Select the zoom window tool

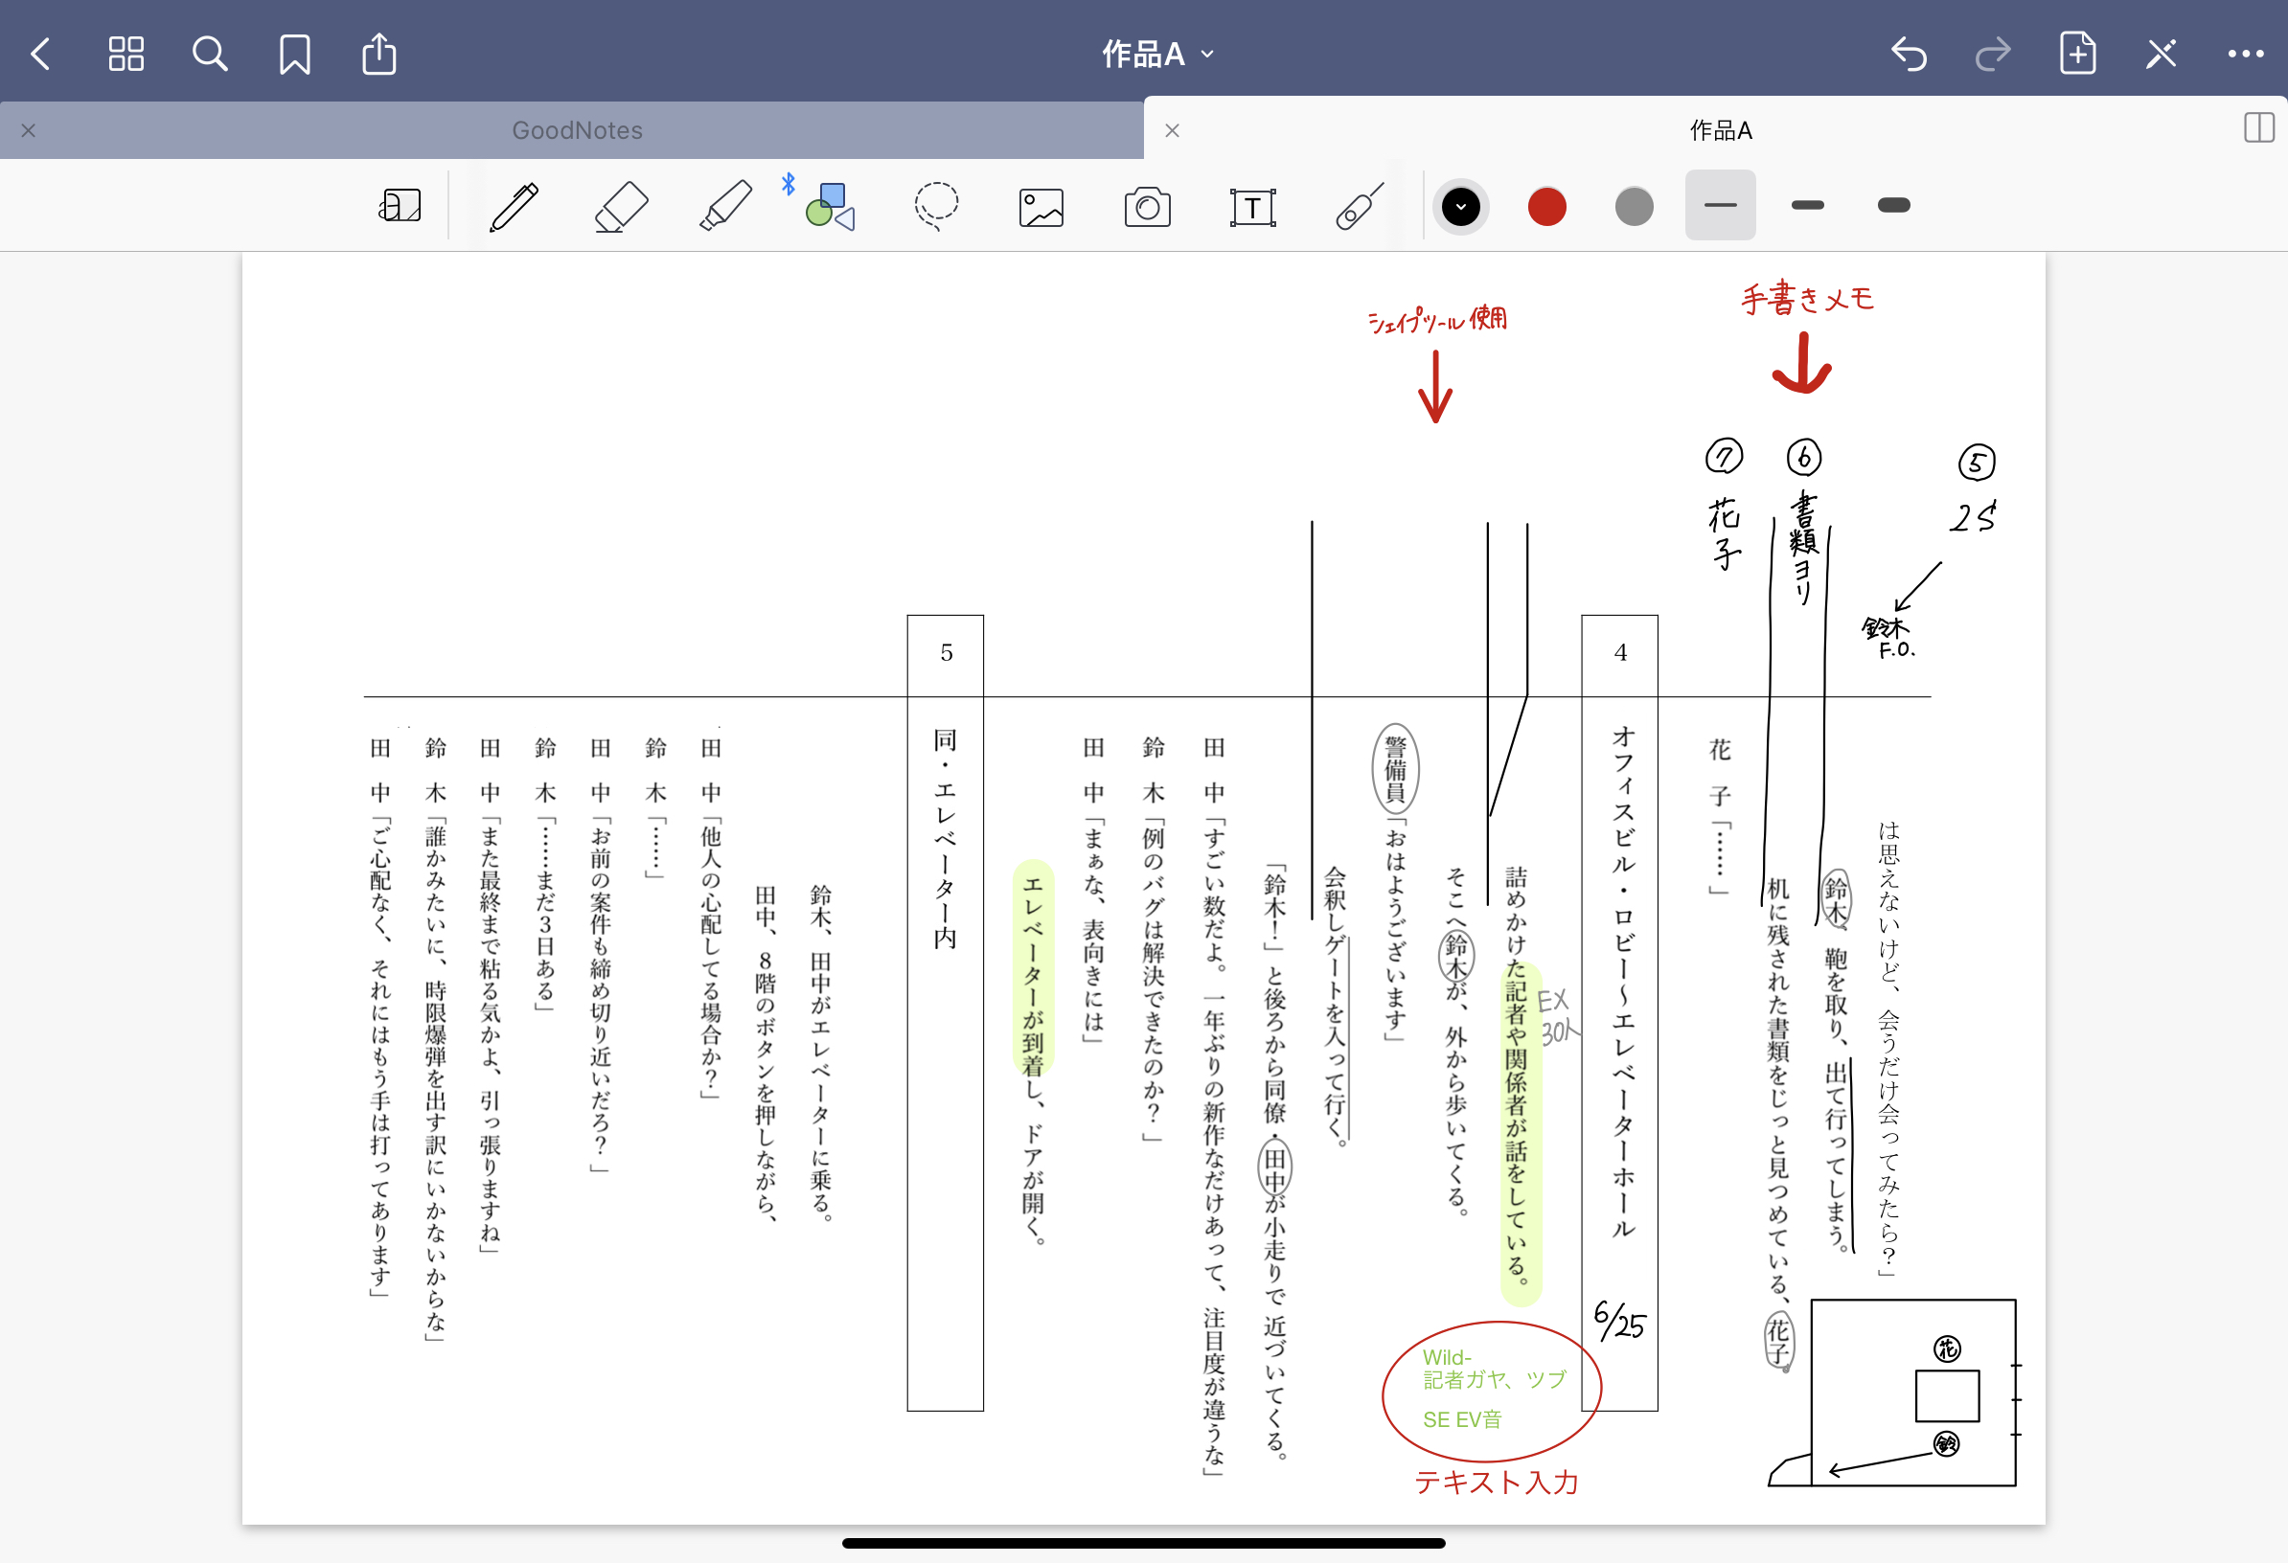point(400,206)
